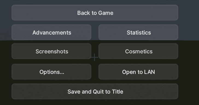
Task: Customize character through Cosmetics
Action: [x=138, y=51]
